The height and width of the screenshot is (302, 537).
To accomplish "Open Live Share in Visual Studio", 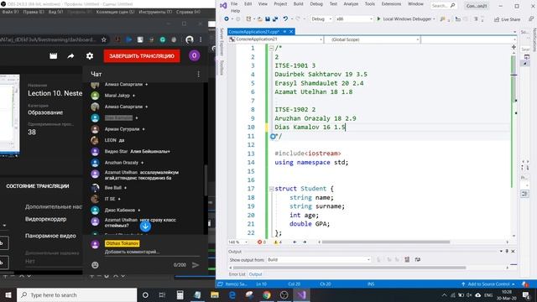I will (507, 19).
